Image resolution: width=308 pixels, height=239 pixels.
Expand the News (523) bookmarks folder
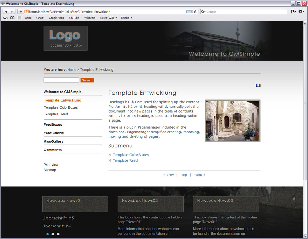click(x=109, y=18)
